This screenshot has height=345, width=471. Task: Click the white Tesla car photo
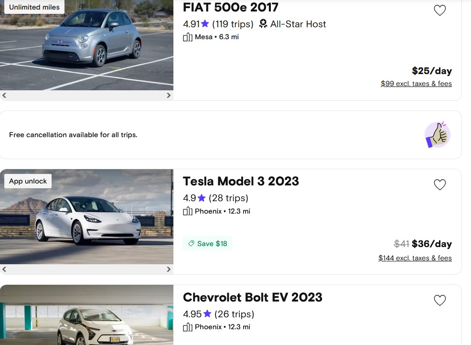tap(86, 220)
